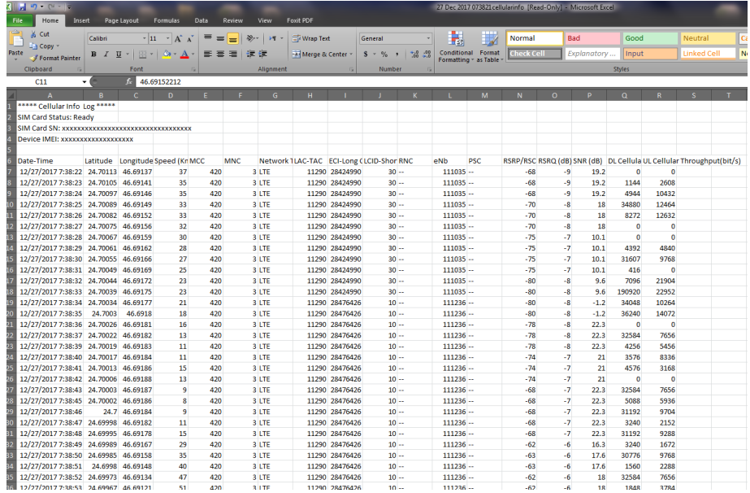Viewport: 750px width, 493px height.
Task: Expand the Name Box dropdown arrow
Action: (x=85, y=82)
